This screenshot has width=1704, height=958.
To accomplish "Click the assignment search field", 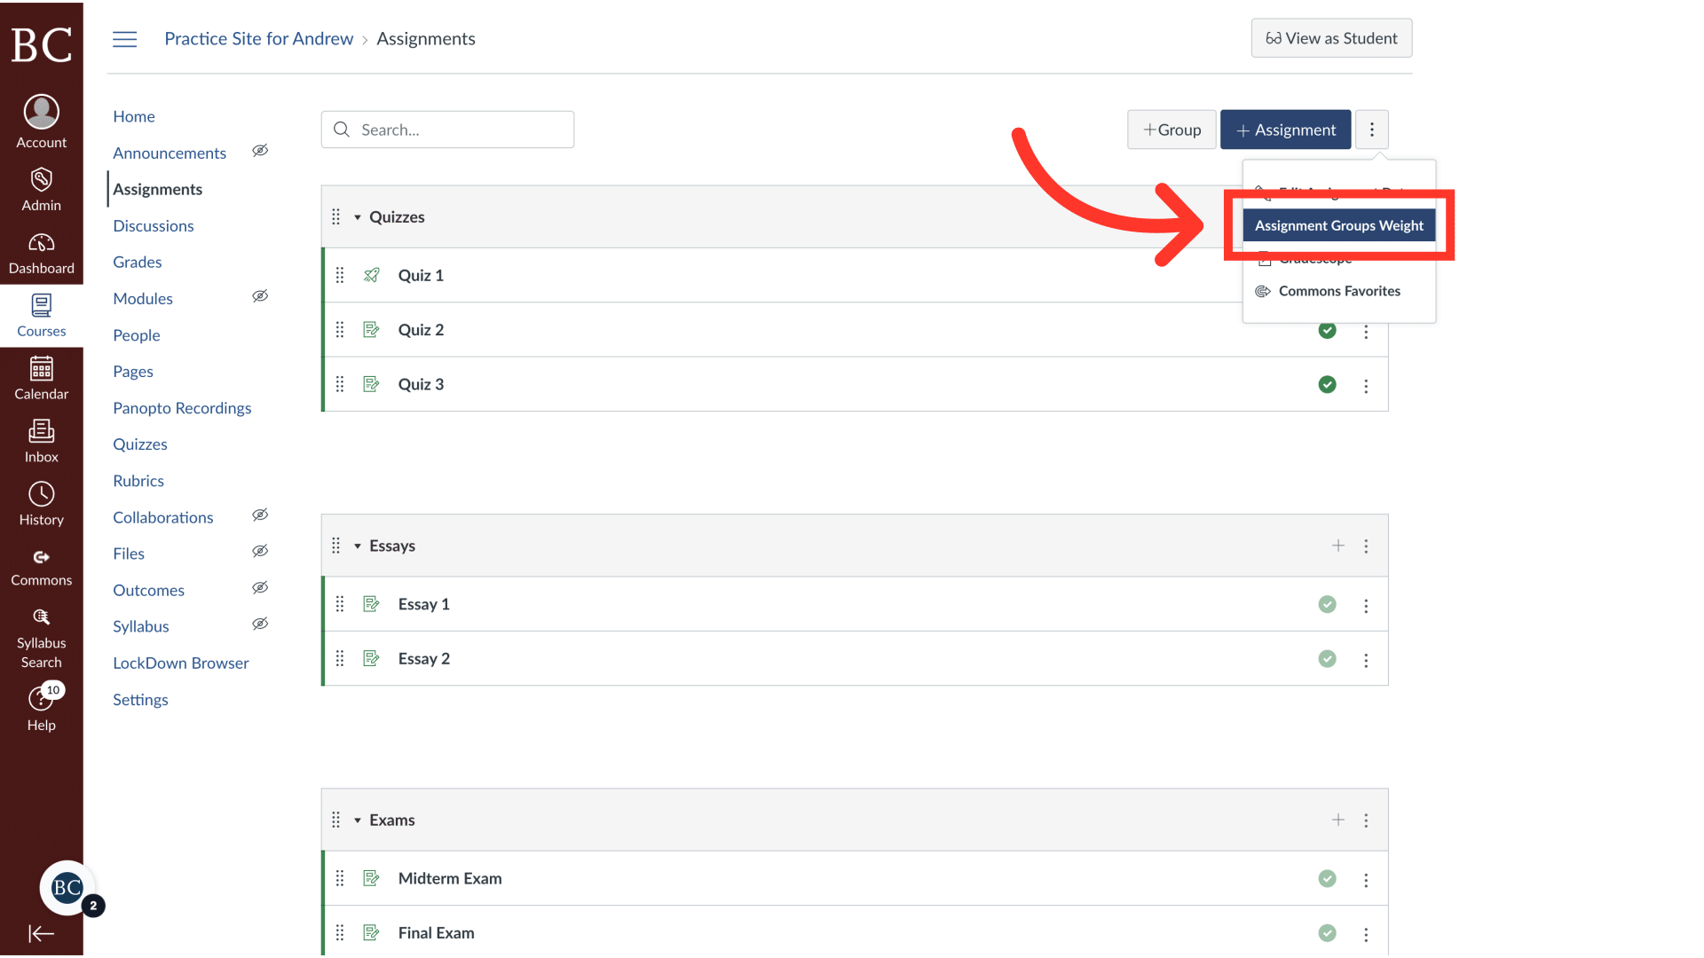I will (447, 130).
